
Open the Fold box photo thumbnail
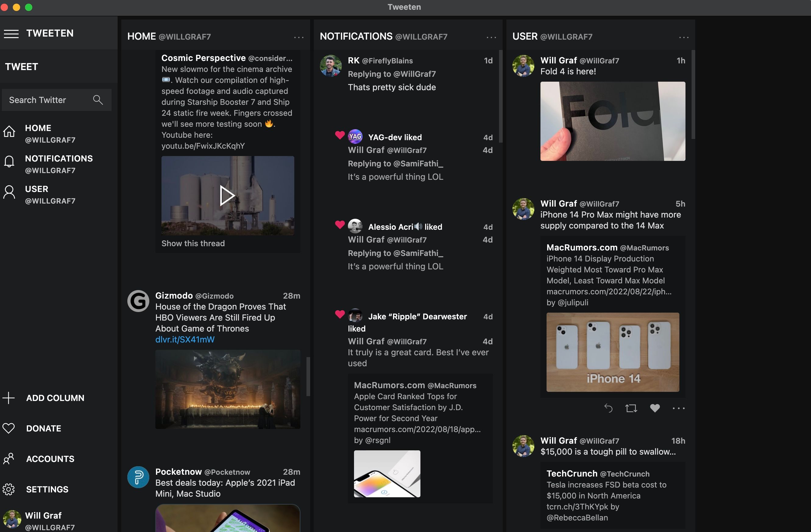click(x=613, y=121)
